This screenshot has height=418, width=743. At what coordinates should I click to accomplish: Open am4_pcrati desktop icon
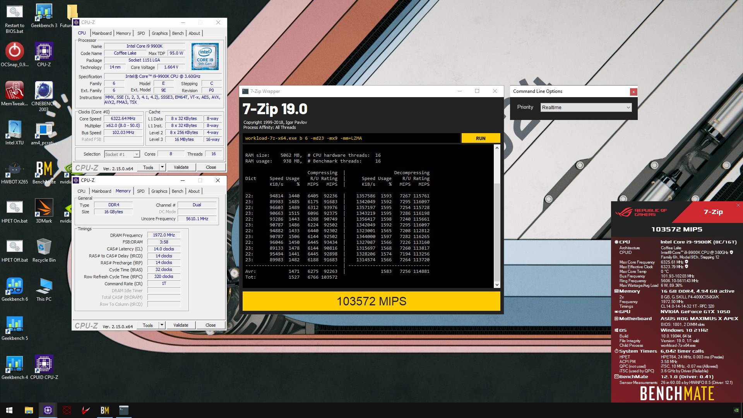pos(44,133)
